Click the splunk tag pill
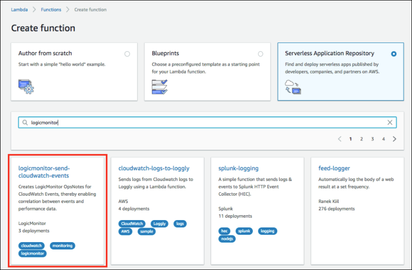This screenshot has width=412, height=270. [244, 231]
